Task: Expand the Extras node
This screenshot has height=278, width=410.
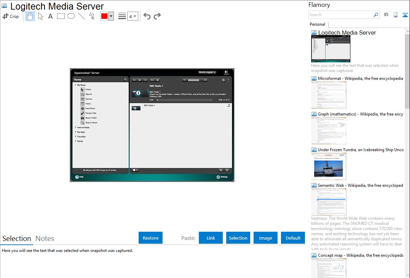Action: click(x=76, y=141)
